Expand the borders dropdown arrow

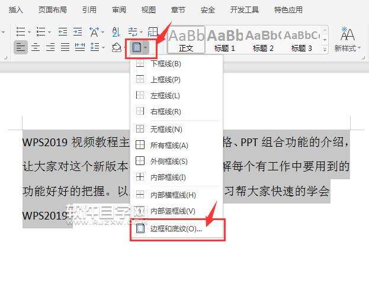coord(146,48)
